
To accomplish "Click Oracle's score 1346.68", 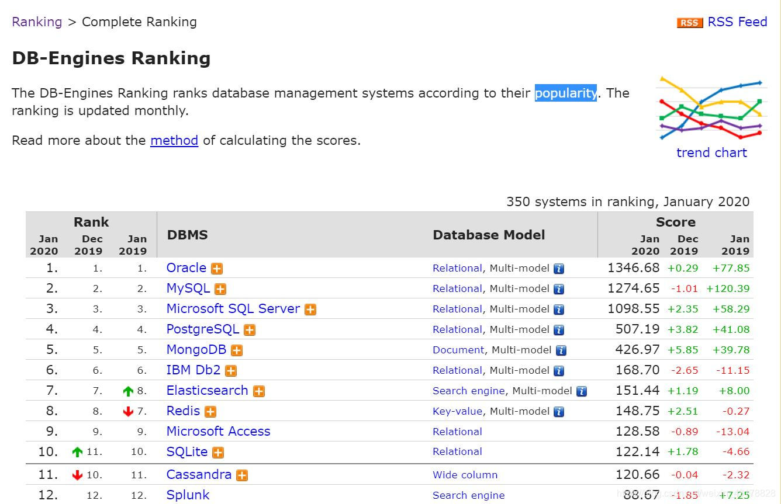I will pyautogui.click(x=634, y=267).
